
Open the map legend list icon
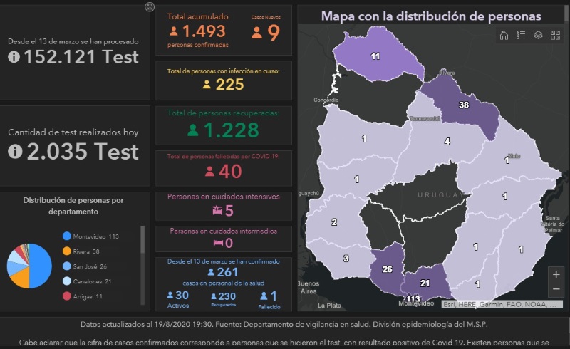[x=522, y=36]
